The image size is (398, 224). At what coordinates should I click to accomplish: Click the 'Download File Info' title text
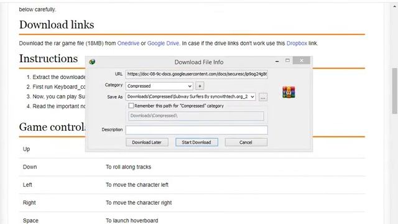(199, 62)
